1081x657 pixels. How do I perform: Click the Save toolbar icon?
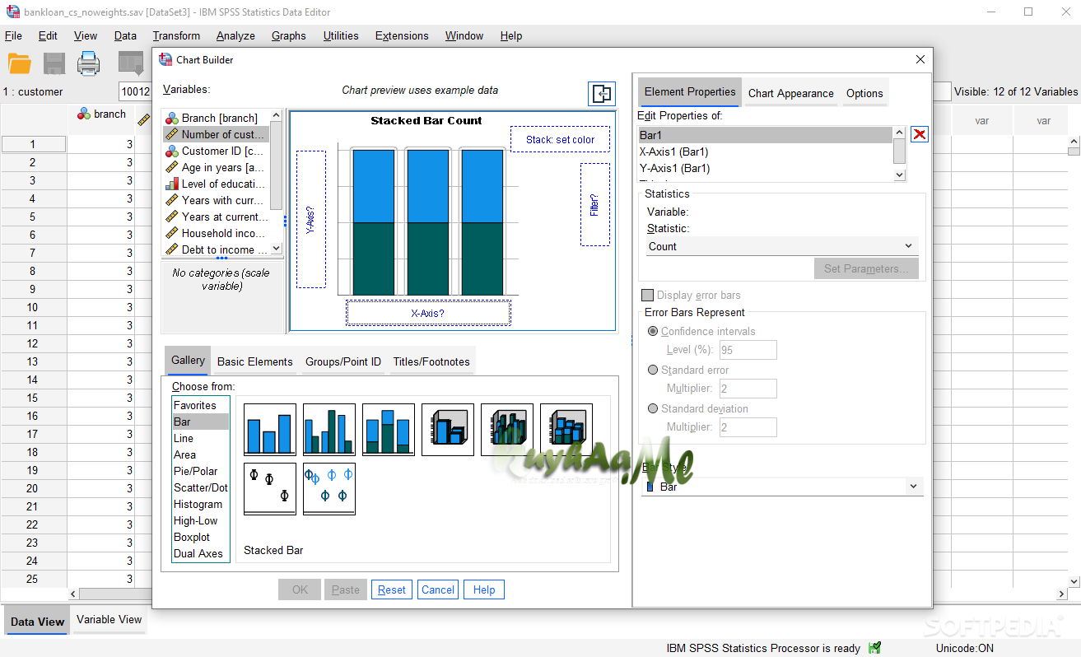54,63
